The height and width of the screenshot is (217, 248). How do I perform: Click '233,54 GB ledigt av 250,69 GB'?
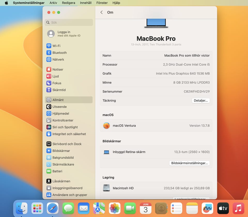[187, 188]
